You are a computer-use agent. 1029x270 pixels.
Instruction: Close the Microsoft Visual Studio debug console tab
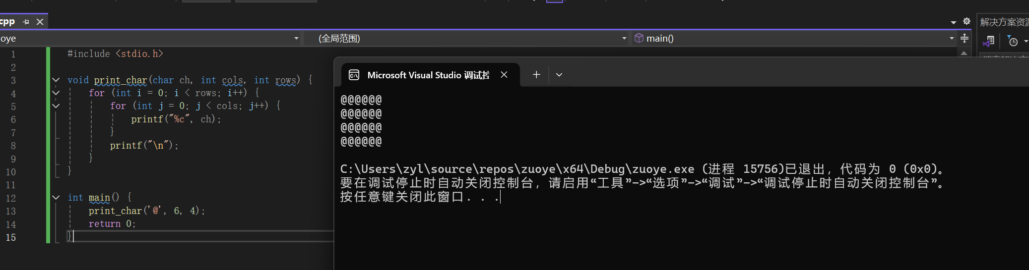504,75
